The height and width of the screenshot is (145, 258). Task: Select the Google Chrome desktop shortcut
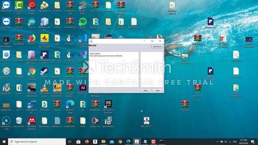click(x=31, y=74)
